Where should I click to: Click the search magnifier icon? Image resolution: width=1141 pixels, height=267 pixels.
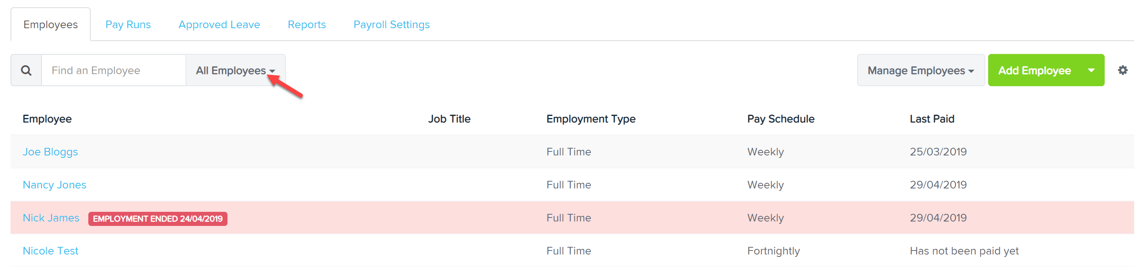26,70
